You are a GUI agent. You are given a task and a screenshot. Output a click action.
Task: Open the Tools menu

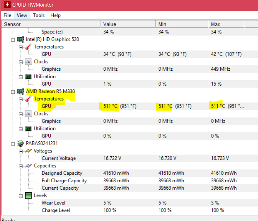39,15
